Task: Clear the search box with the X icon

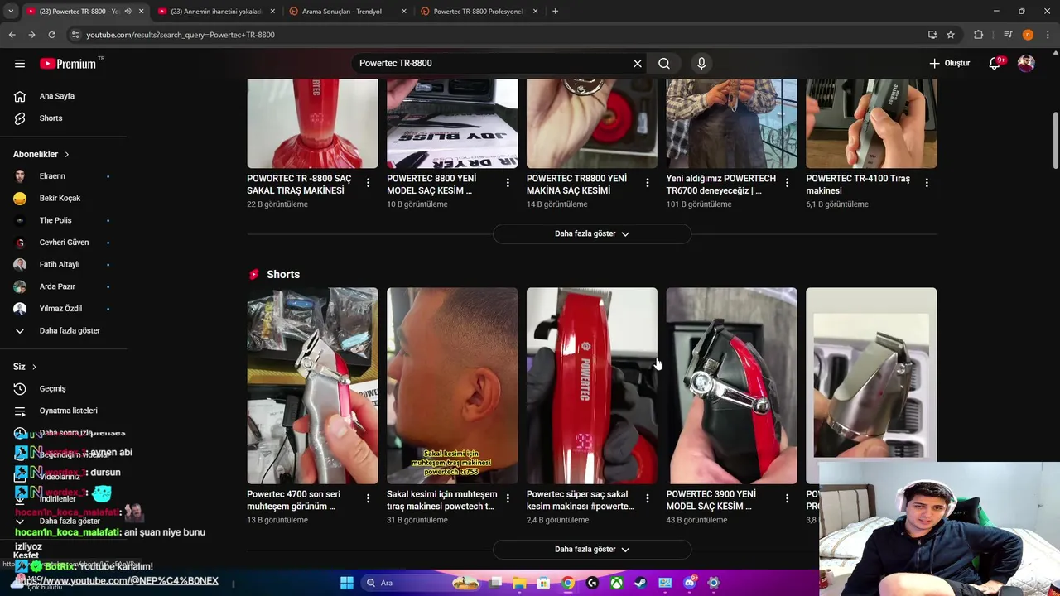Action: [x=638, y=63]
